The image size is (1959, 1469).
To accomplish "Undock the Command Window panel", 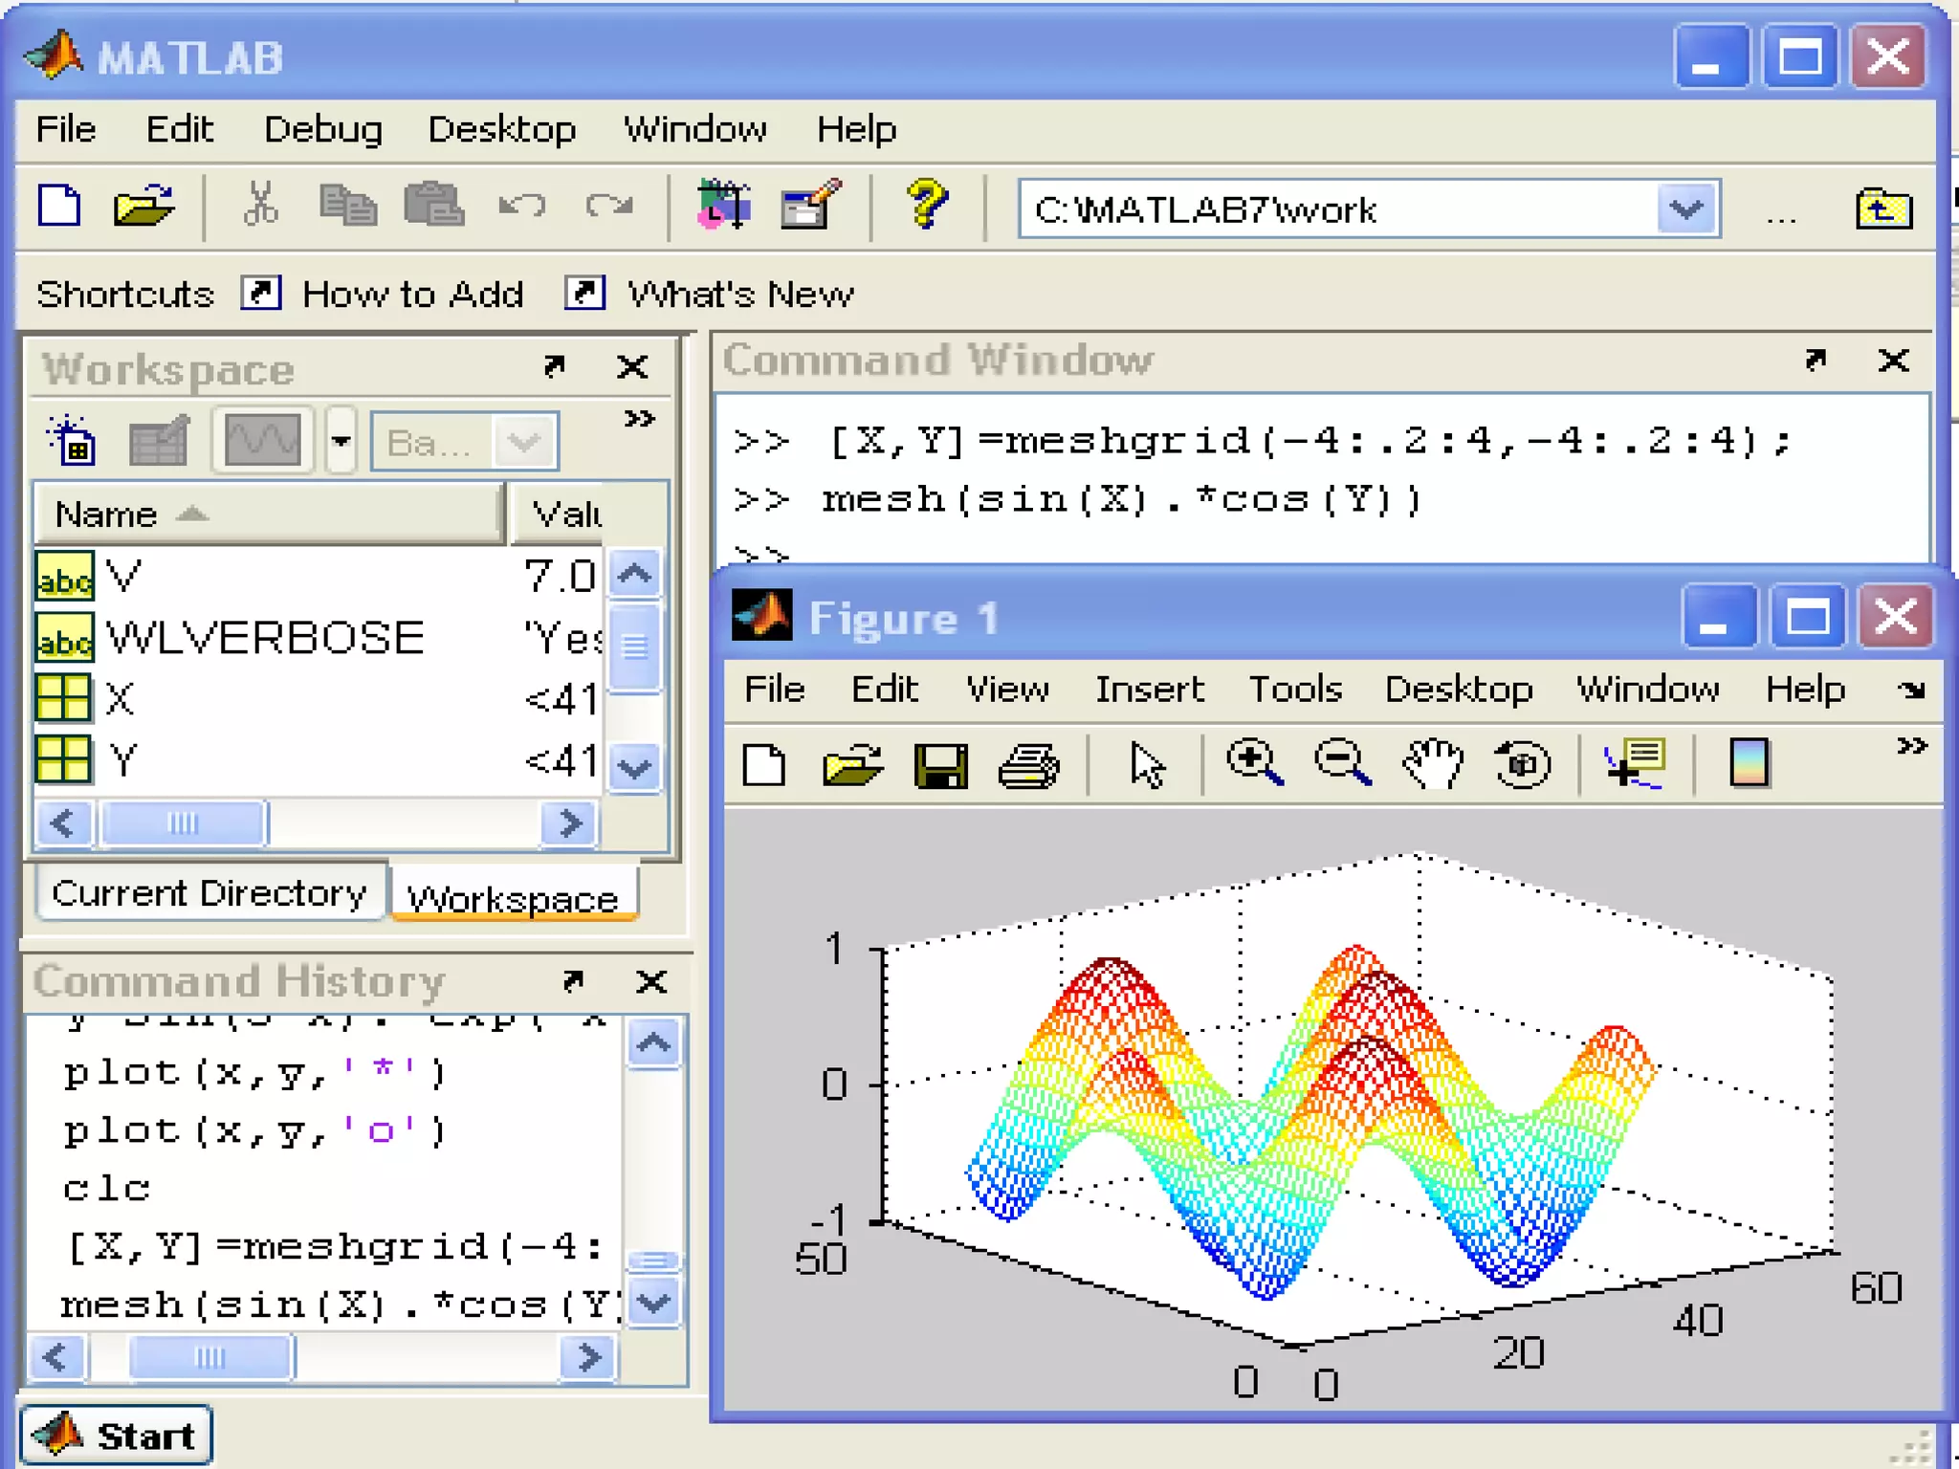I will [1815, 361].
